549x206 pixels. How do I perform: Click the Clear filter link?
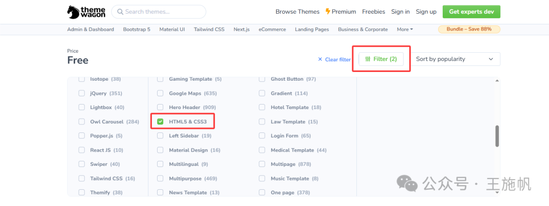click(x=334, y=59)
